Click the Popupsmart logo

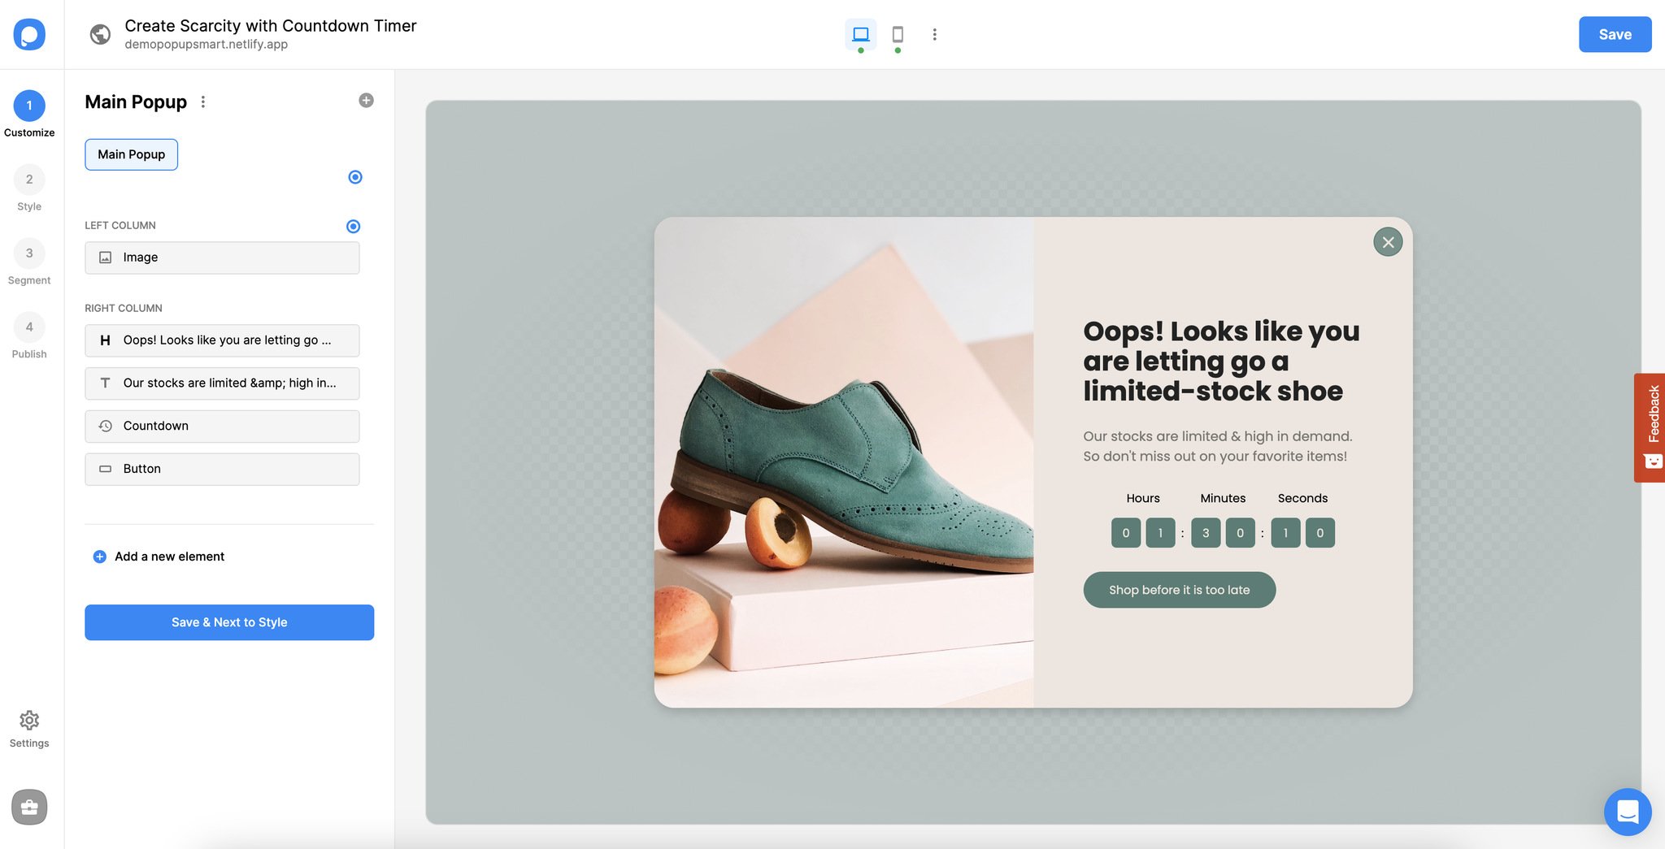click(29, 34)
